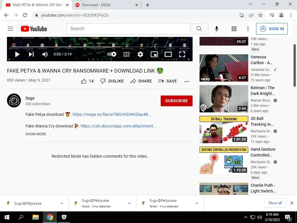Click install/download page icon in address bar
The image size is (297, 223).
tap(242, 15)
